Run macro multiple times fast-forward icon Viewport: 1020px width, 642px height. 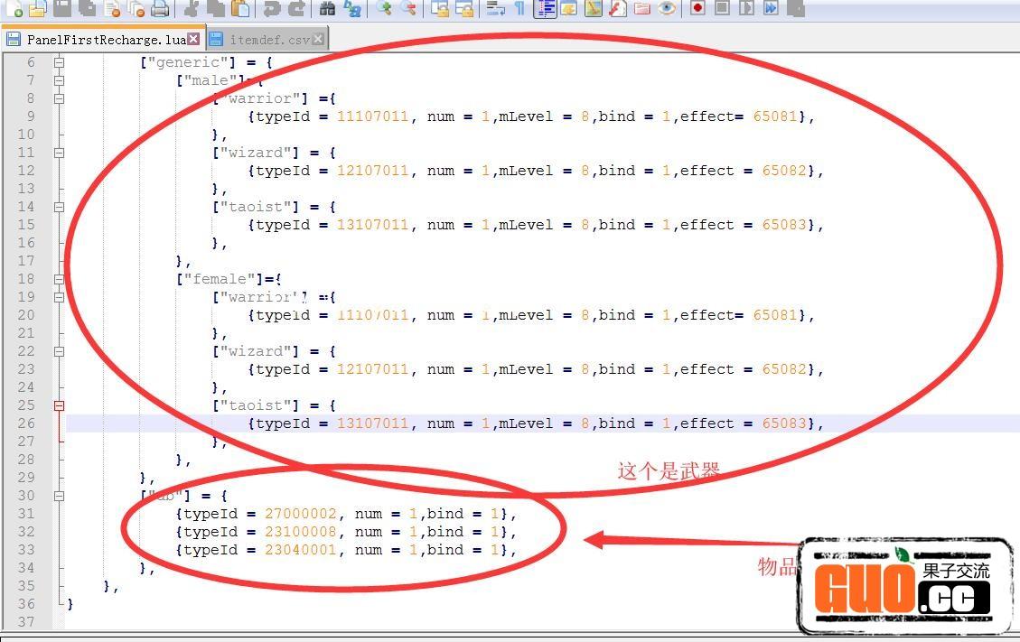point(771,8)
